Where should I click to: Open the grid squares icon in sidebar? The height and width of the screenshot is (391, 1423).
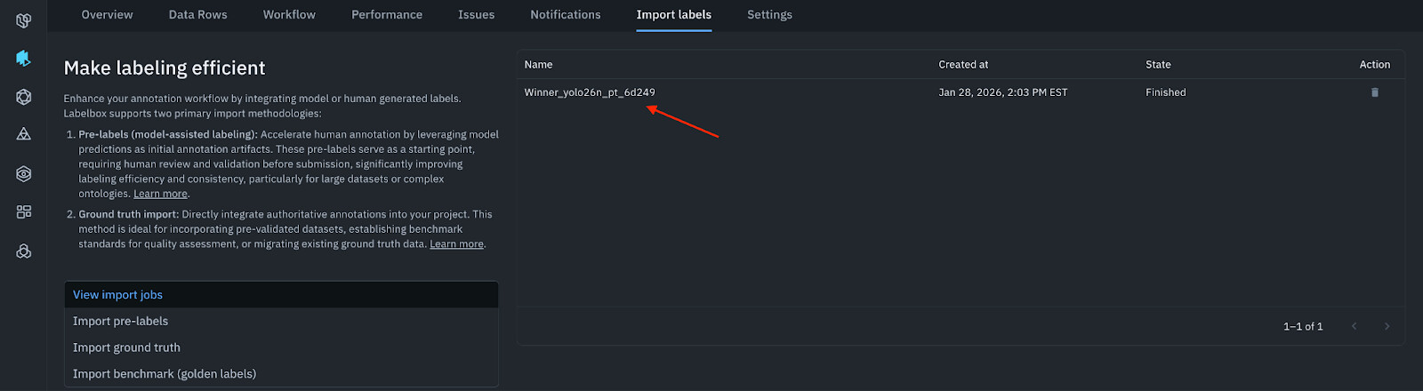[x=24, y=211]
